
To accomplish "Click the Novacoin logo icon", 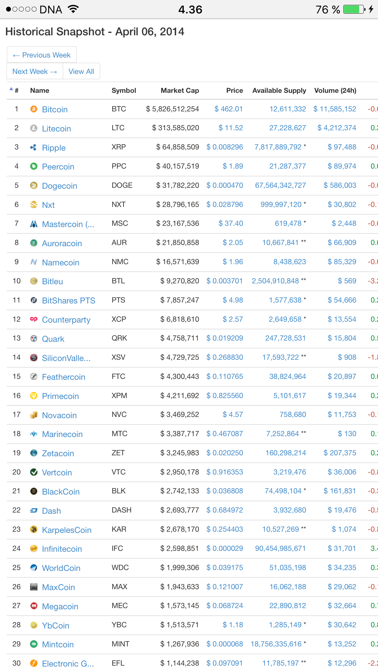I will pyautogui.click(x=34, y=415).
